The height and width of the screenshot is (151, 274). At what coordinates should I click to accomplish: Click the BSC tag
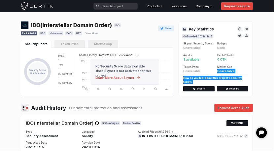[43, 33]
